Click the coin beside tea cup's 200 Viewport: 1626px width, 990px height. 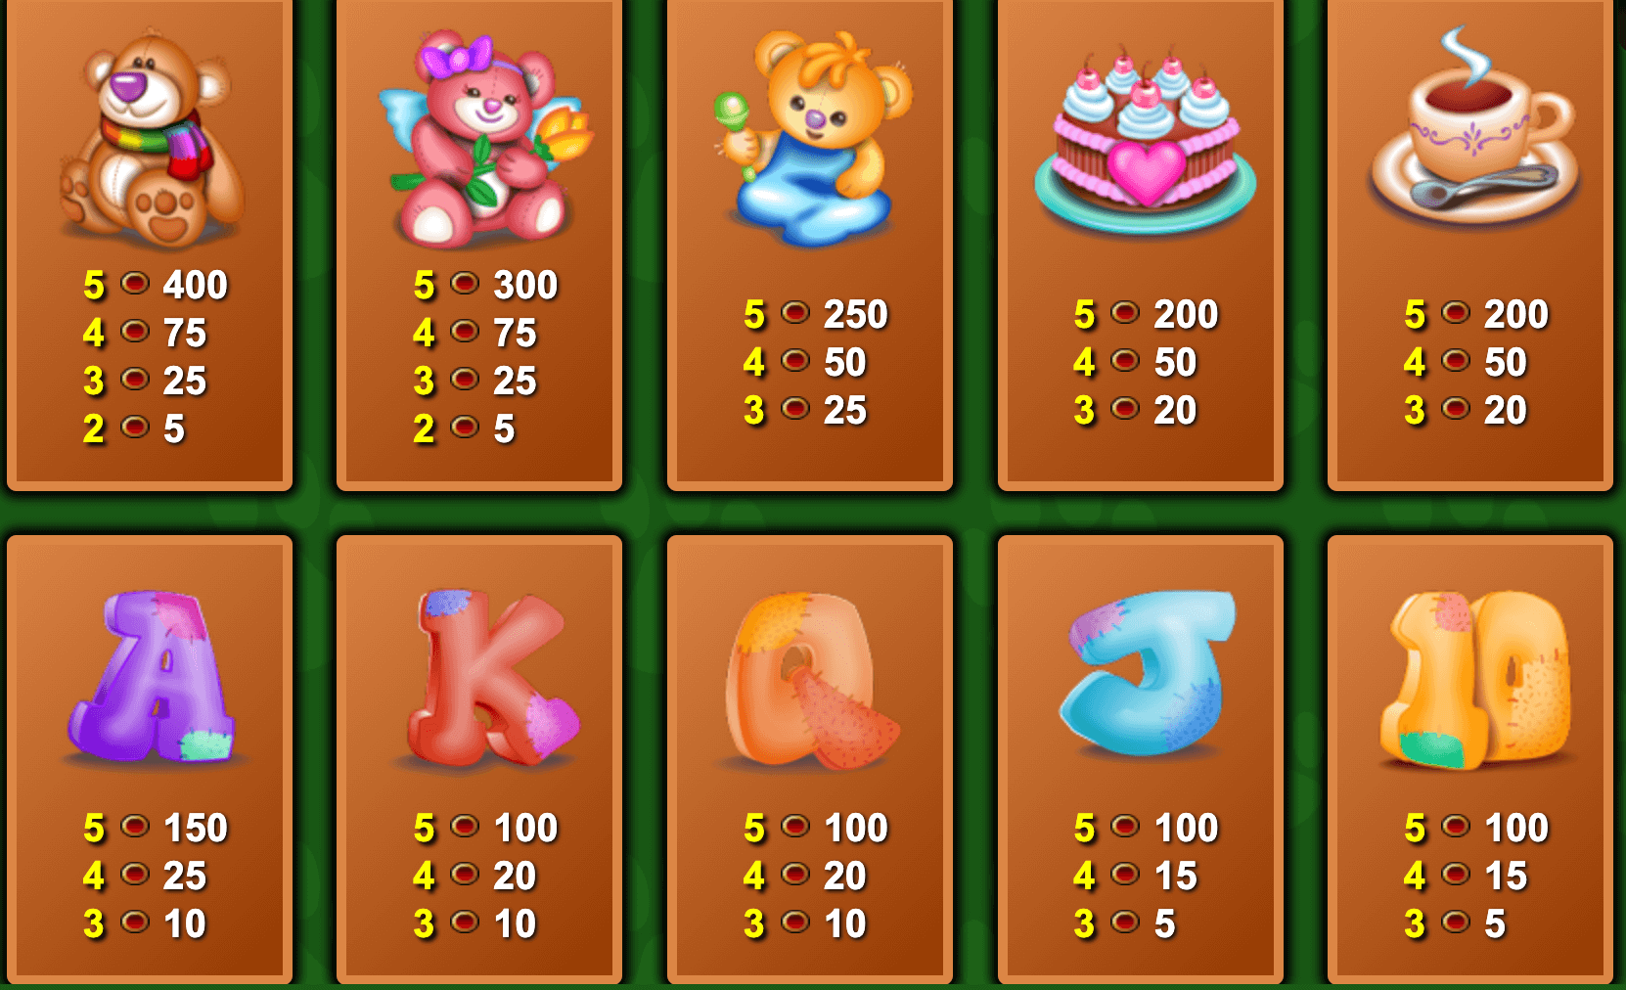pos(1456,313)
